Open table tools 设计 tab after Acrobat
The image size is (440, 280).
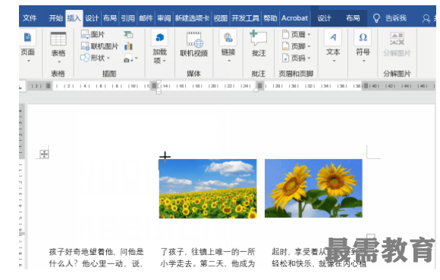coord(325,18)
